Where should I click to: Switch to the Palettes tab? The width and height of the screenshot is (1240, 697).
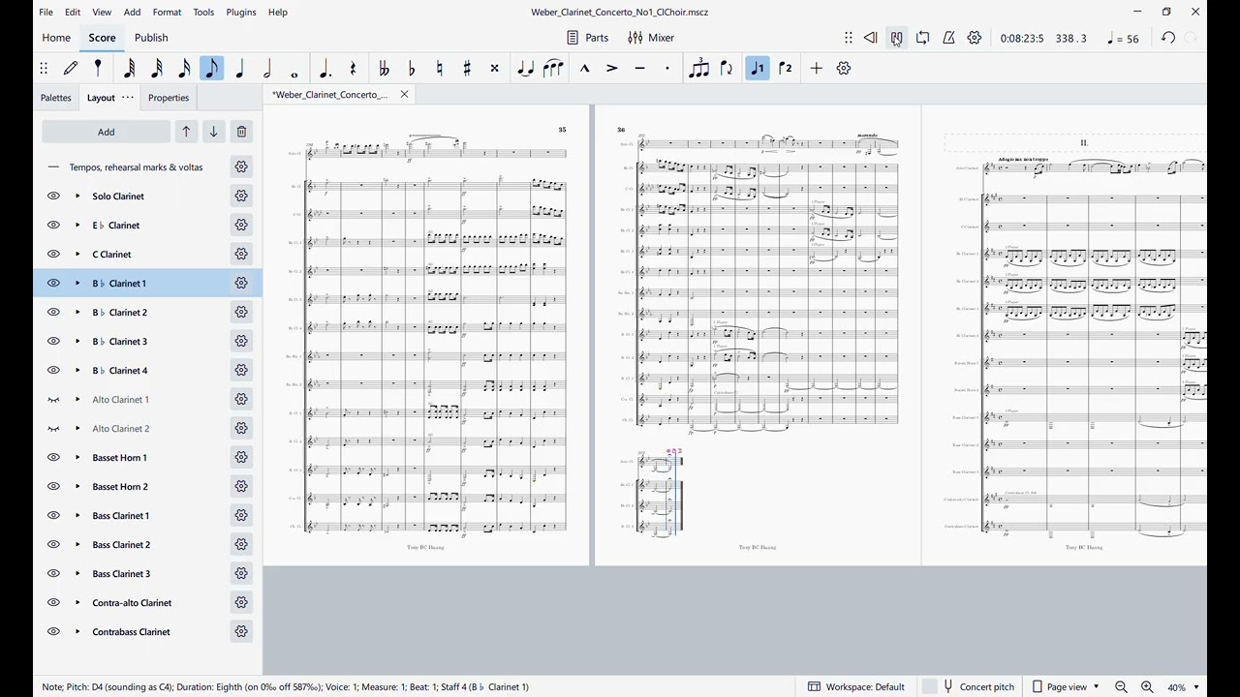56,97
